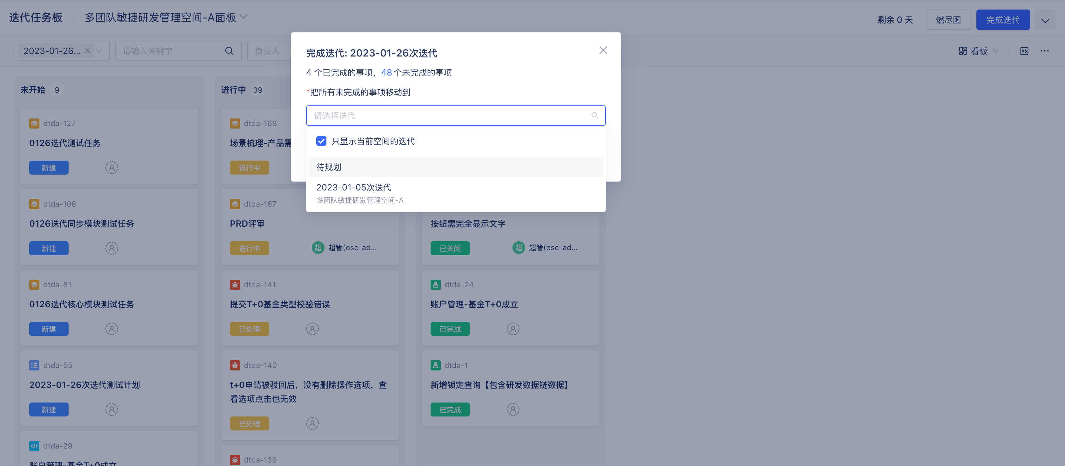Click the 48 unfinished items link
The height and width of the screenshot is (466, 1065).
(386, 72)
